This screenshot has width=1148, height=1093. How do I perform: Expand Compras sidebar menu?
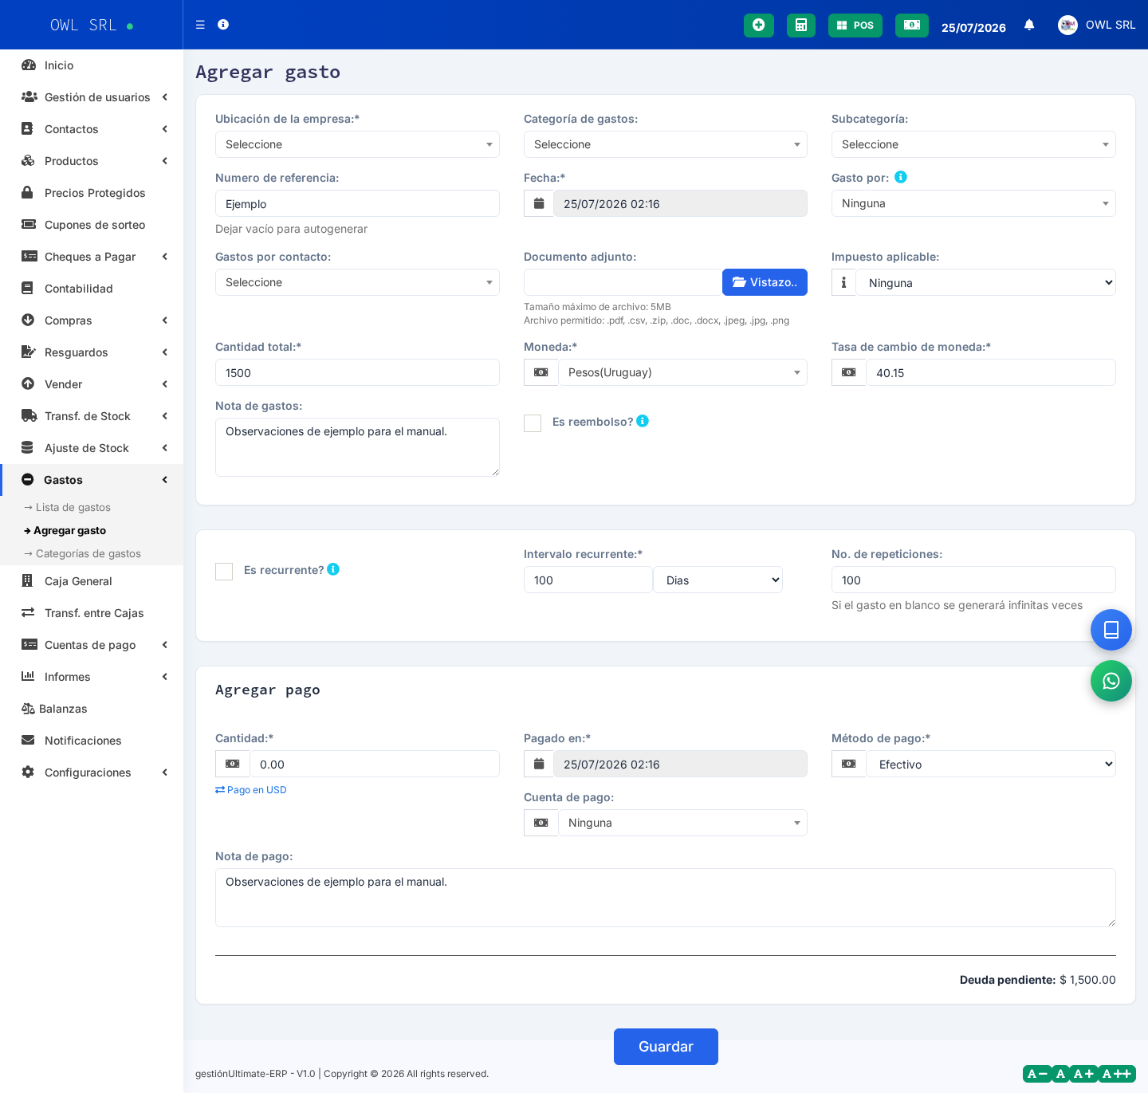pyautogui.click(x=92, y=320)
